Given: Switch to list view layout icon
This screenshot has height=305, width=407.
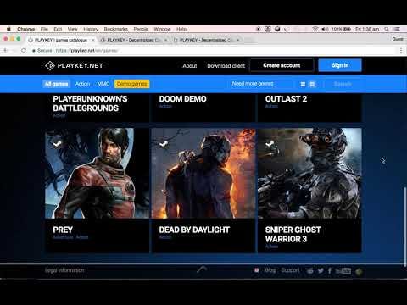Looking at the screenshot, I should [303, 84].
